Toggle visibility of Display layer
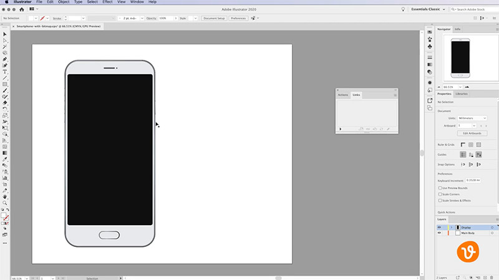499x280 pixels. pos(440,228)
